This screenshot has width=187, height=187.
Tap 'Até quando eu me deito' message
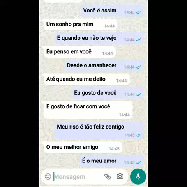[x=86, y=79]
